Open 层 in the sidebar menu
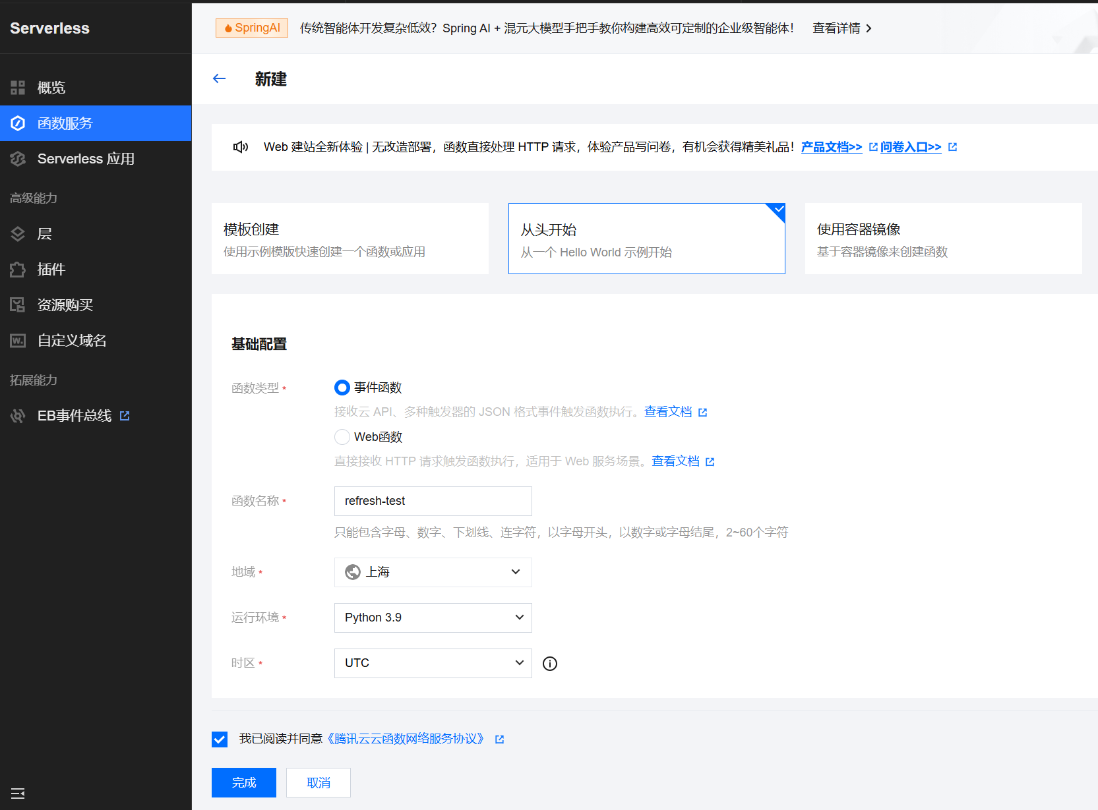This screenshot has width=1098, height=810. tap(96, 234)
